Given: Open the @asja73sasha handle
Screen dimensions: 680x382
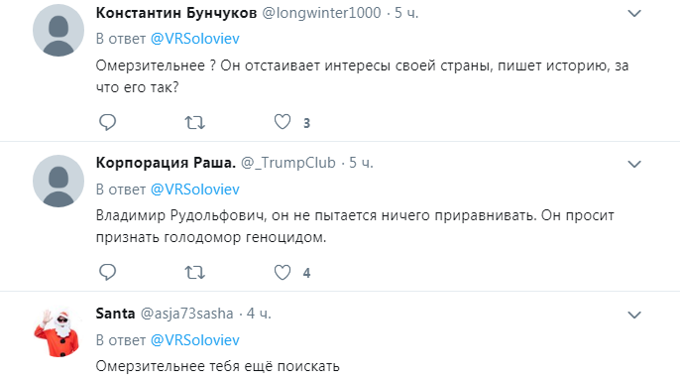Looking at the screenshot, I should (x=187, y=314).
